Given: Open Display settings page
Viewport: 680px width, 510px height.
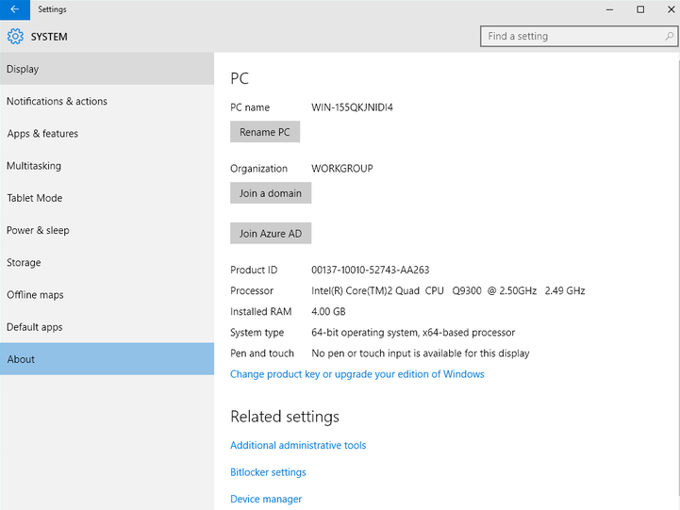Looking at the screenshot, I should click(x=108, y=69).
